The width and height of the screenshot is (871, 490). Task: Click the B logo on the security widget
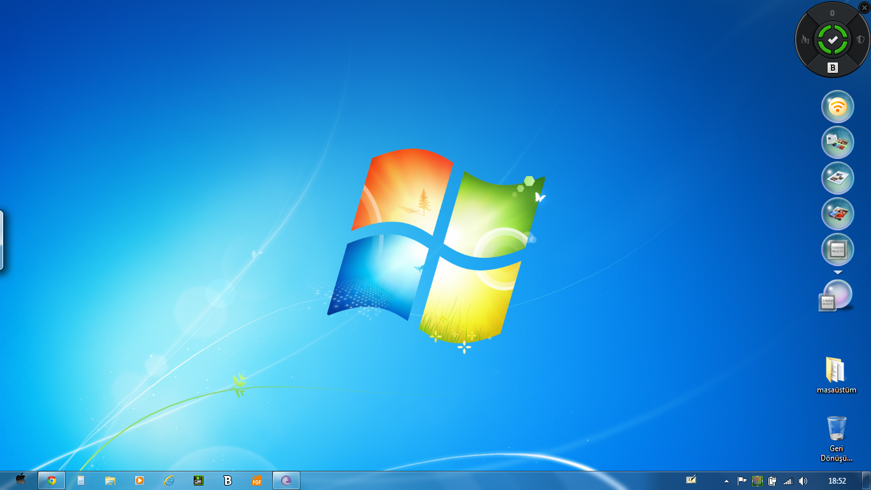point(833,68)
